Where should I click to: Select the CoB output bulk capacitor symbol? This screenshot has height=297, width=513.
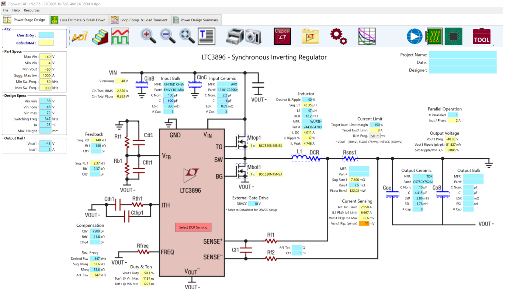pos(442,194)
